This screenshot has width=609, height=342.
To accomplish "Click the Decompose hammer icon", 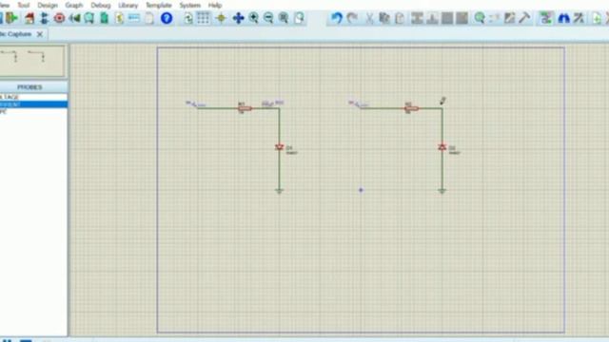I will click(524, 18).
